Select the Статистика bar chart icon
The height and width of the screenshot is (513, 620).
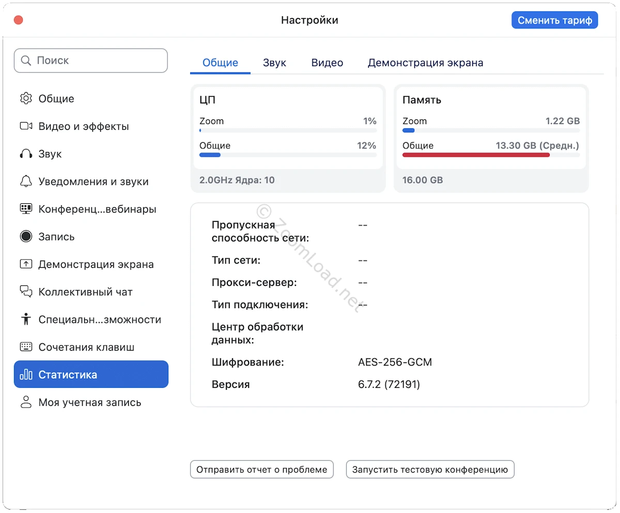pyautogui.click(x=26, y=375)
